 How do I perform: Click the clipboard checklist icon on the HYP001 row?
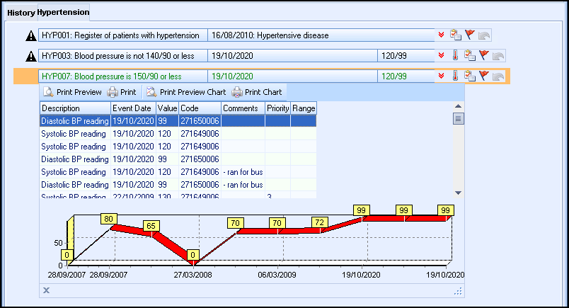coord(456,35)
